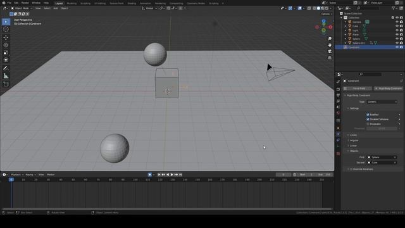Switch to the Sculpting workspace tab
The image size is (405, 228).
[x=85, y=3]
